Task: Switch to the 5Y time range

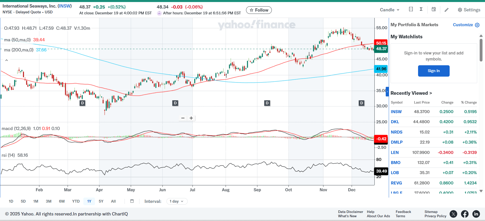Action: [101, 201]
